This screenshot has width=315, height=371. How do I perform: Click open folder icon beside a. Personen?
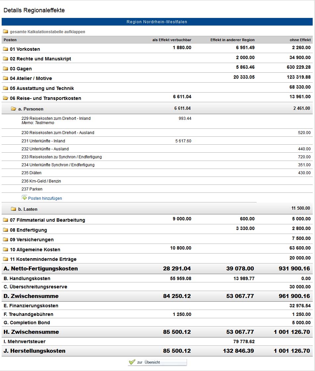14,109
